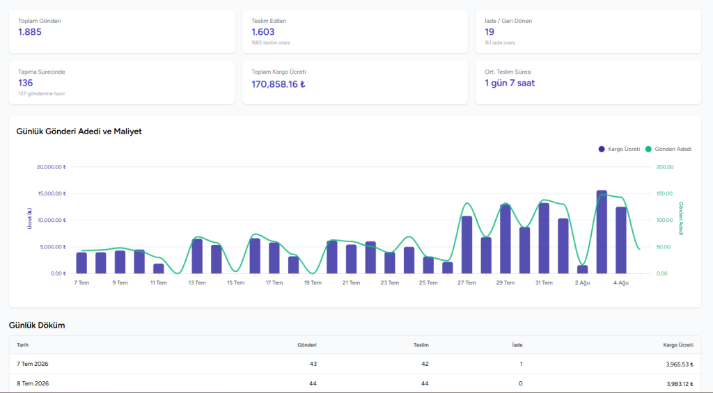Viewport: 713px width, 393px height.
Task: Sort the table by the Tarih column header
Action: pyautogui.click(x=23, y=345)
